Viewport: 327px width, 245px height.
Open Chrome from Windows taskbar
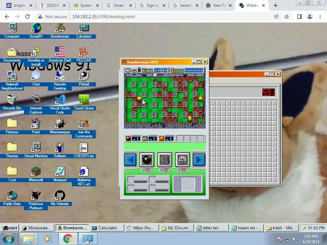[x=68, y=239]
